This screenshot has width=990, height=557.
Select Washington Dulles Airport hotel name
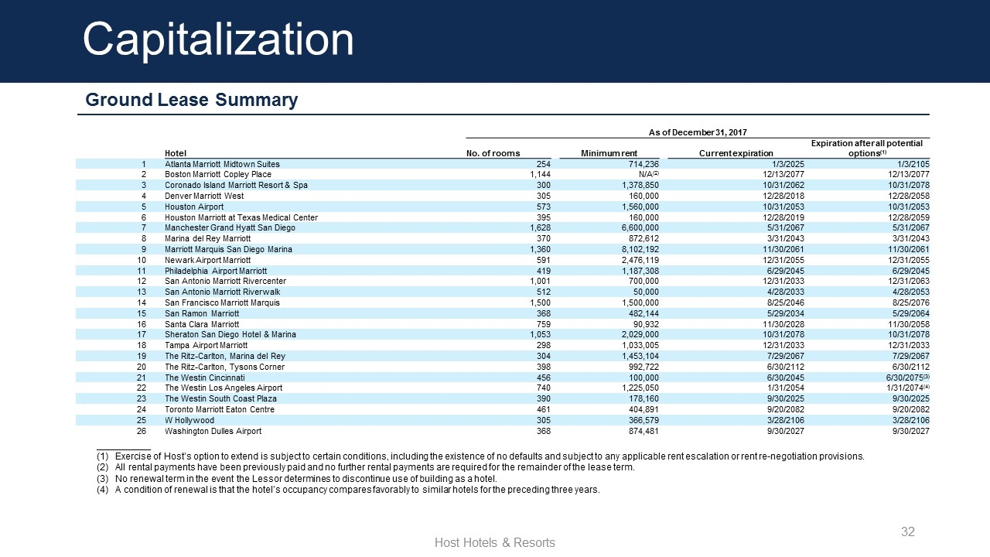pyautogui.click(x=213, y=431)
